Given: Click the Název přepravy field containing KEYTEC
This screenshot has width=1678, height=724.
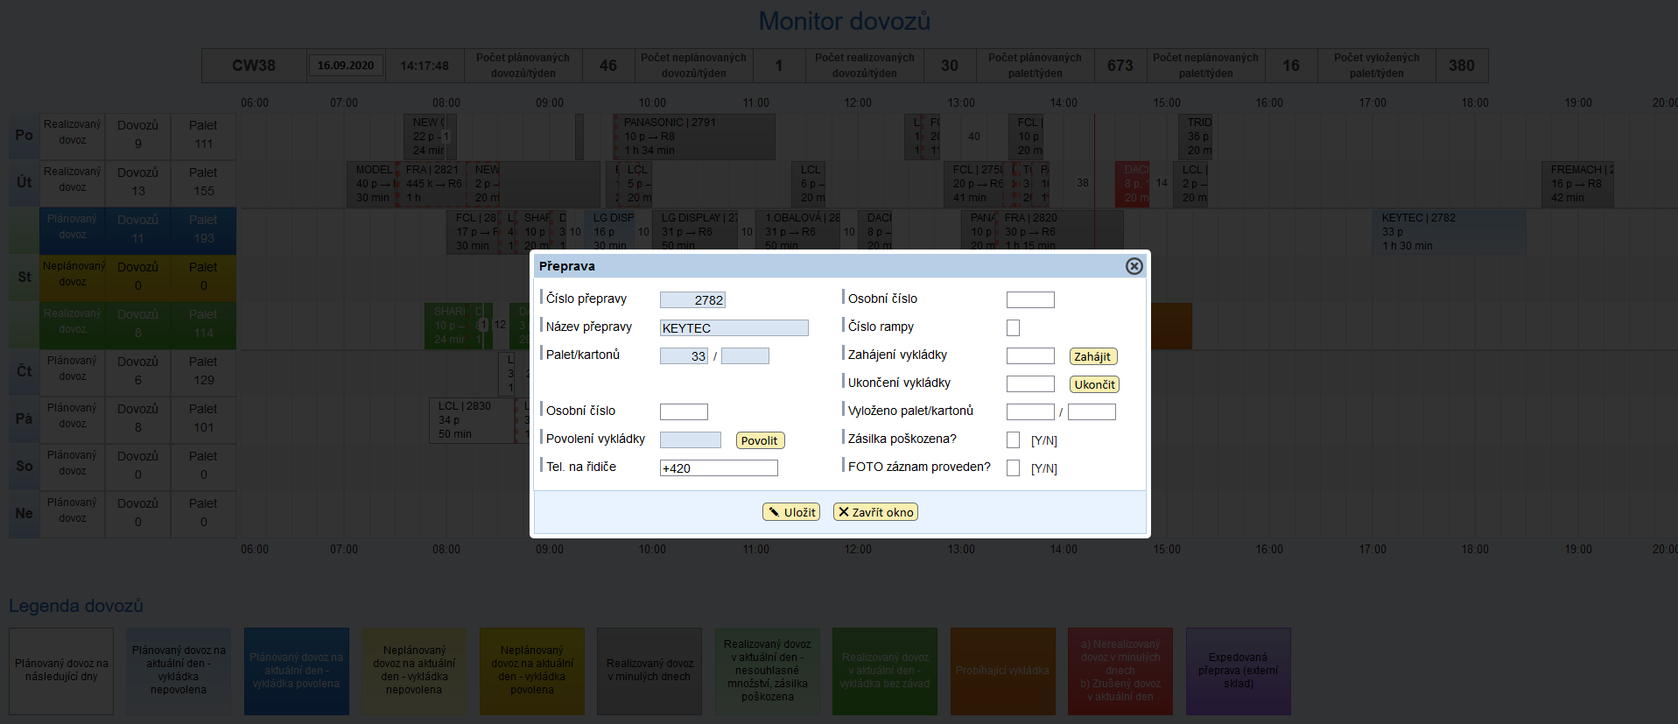Looking at the screenshot, I should click(x=734, y=327).
